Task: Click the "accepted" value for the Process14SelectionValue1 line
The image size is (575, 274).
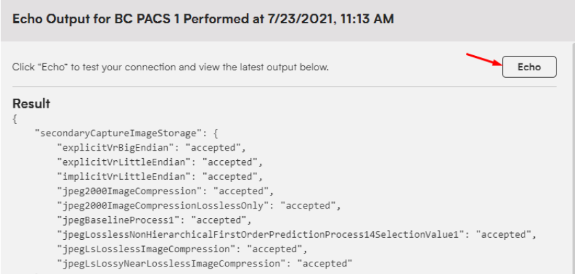Action: (x=504, y=234)
